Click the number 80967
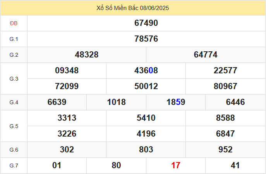This screenshot has width=266, height=174. (225, 86)
